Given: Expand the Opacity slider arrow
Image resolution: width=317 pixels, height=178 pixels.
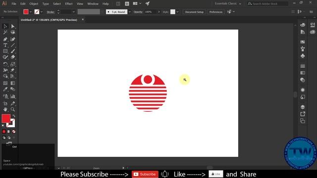Looking at the screenshot, I should click(x=159, y=12).
